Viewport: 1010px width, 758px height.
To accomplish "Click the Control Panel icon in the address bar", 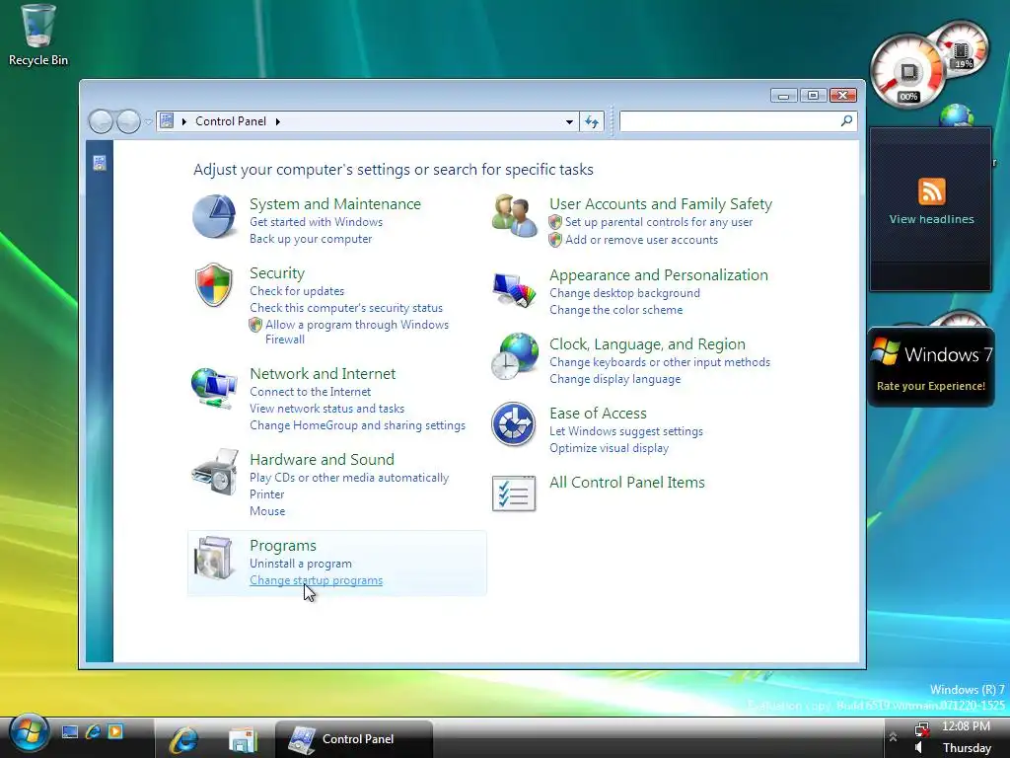I will click(167, 120).
